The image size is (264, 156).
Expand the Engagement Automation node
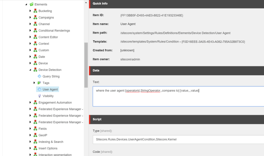[31, 103]
